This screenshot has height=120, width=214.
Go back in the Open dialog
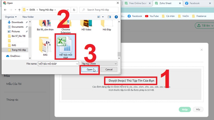click(x=5, y=10)
